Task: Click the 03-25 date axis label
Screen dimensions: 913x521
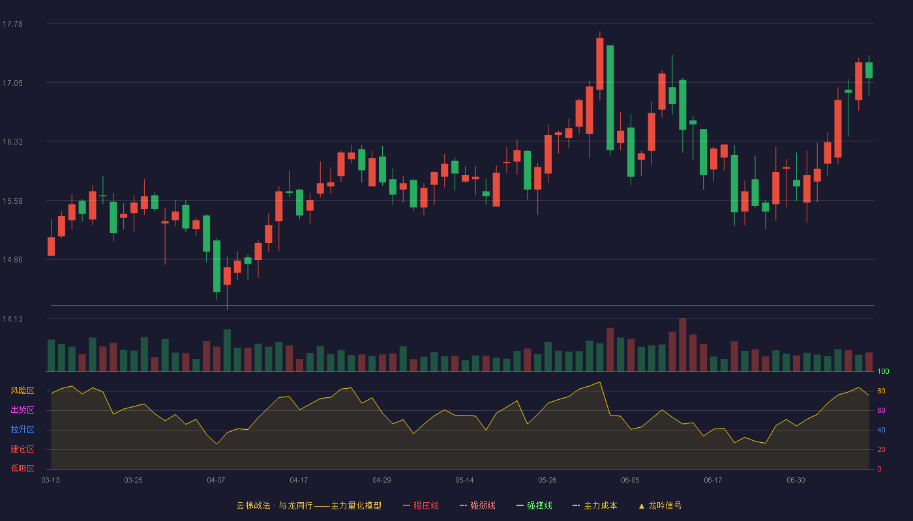Action: tap(133, 480)
